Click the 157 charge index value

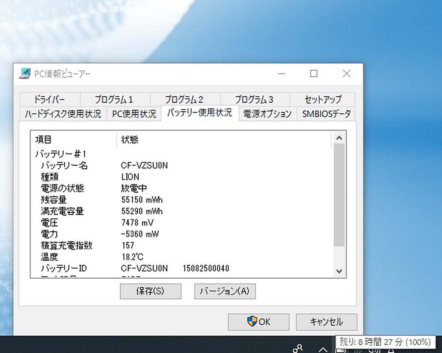click(128, 246)
